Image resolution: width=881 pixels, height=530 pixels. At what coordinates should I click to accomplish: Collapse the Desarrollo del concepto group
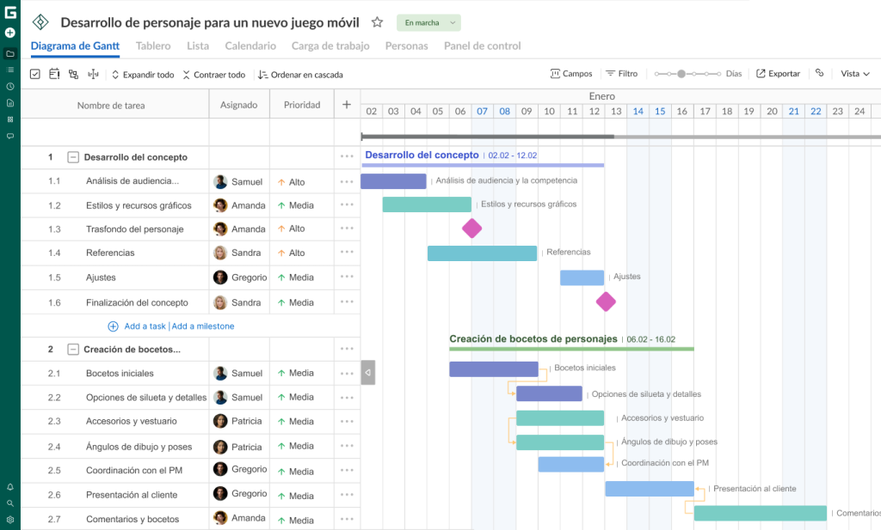click(x=73, y=157)
